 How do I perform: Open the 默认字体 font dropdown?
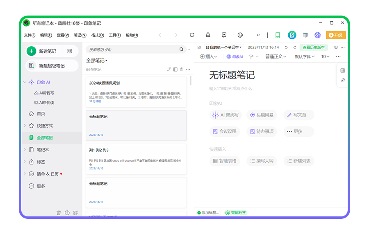[305, 56]
